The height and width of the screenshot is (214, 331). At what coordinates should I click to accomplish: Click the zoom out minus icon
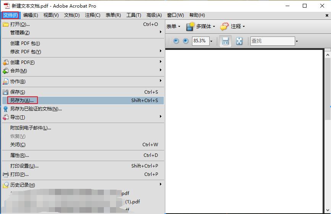(176, 41)
